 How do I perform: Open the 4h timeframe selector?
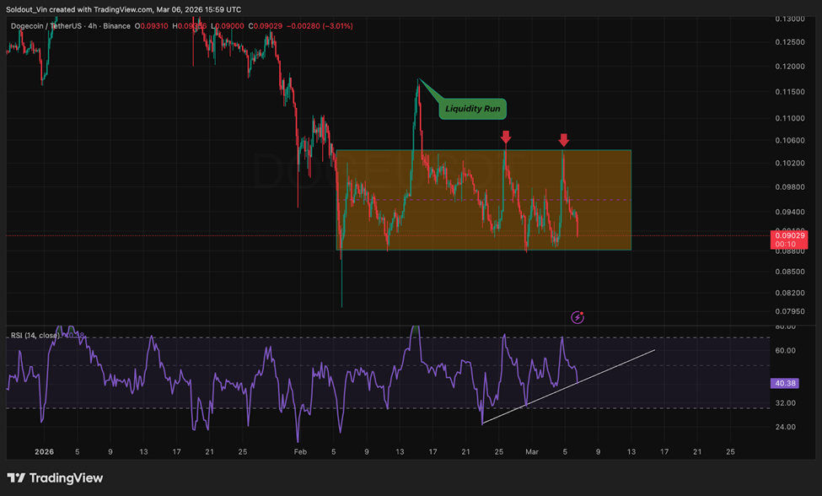point(91,26)
